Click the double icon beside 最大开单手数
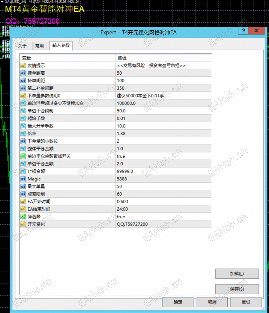 click(23, 126)
